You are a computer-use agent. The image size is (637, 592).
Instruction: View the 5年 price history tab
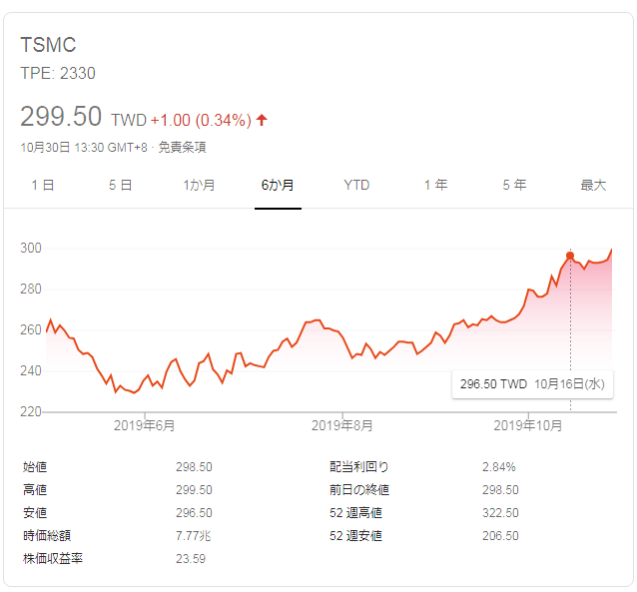[x=514, y=185]
